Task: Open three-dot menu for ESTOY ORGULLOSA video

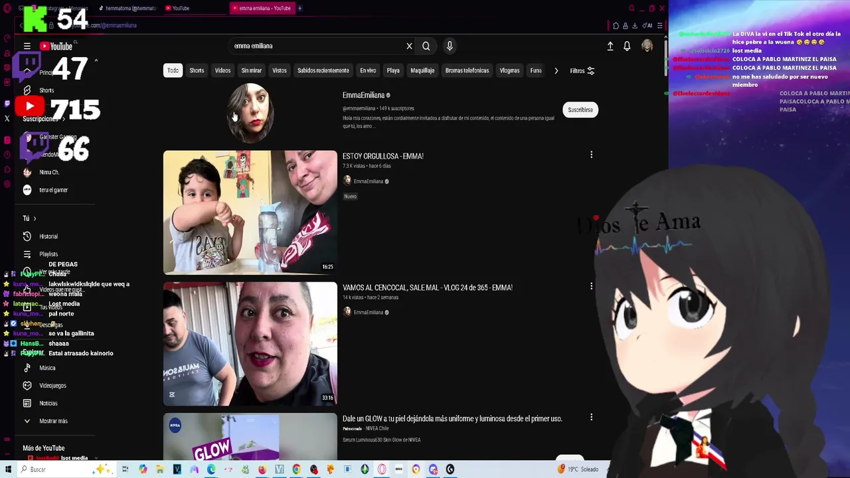Action: tap(591, 155)
